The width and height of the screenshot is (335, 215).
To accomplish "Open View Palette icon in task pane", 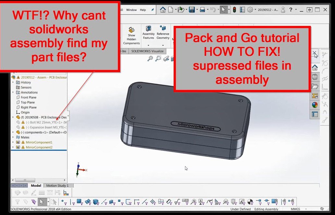I will tap(315, 96).
